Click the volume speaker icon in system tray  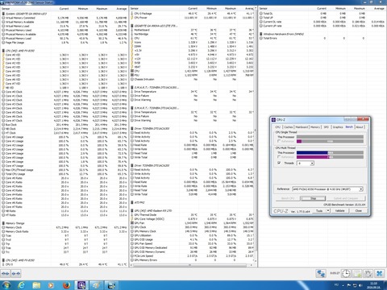click(360, 285)
